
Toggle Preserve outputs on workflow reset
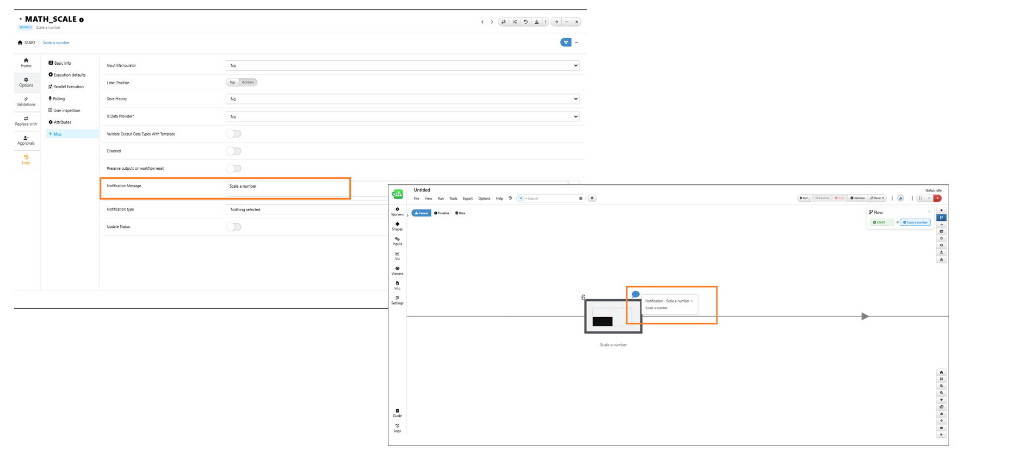click(x=234, y=169)
